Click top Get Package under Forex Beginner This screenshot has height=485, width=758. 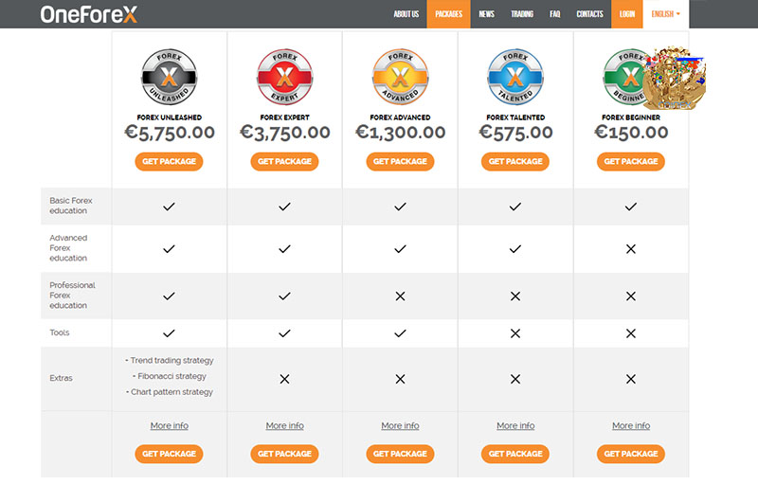point(631,161)
